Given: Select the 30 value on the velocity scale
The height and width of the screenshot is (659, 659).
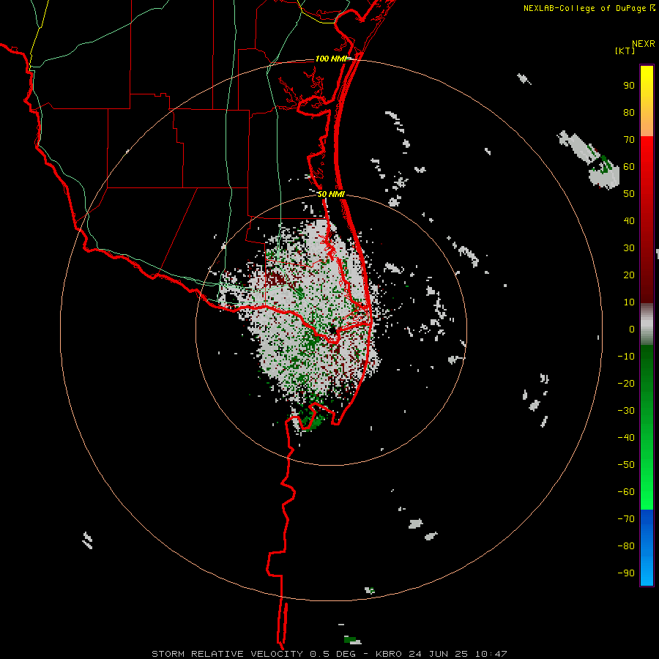Looking at the screenshot, I should click(x=629, y=248).
